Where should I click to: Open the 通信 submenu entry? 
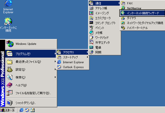tap(104, 3)
